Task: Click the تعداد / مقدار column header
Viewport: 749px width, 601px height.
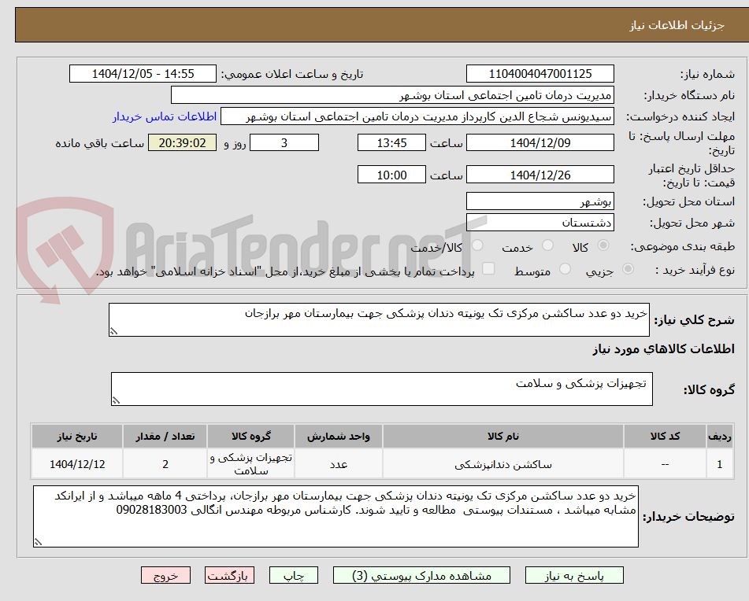Action: click(x=165, y=437)
